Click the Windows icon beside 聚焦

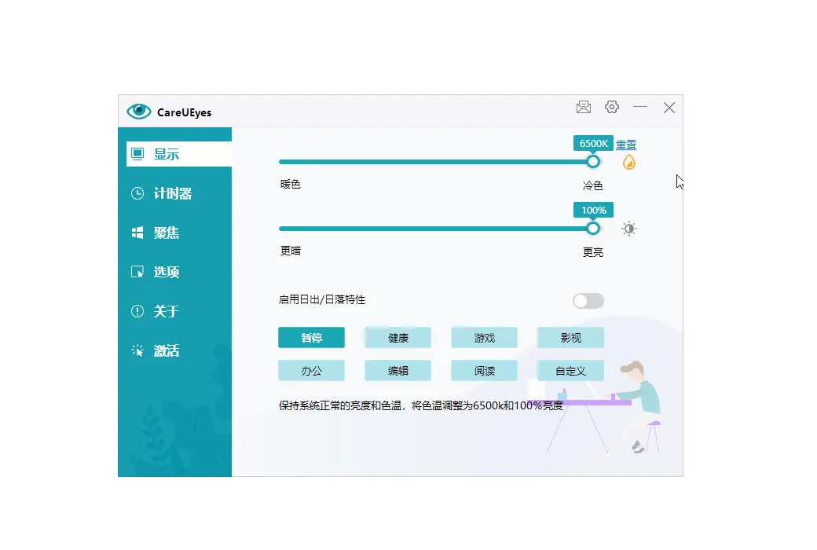pos(137,233)
